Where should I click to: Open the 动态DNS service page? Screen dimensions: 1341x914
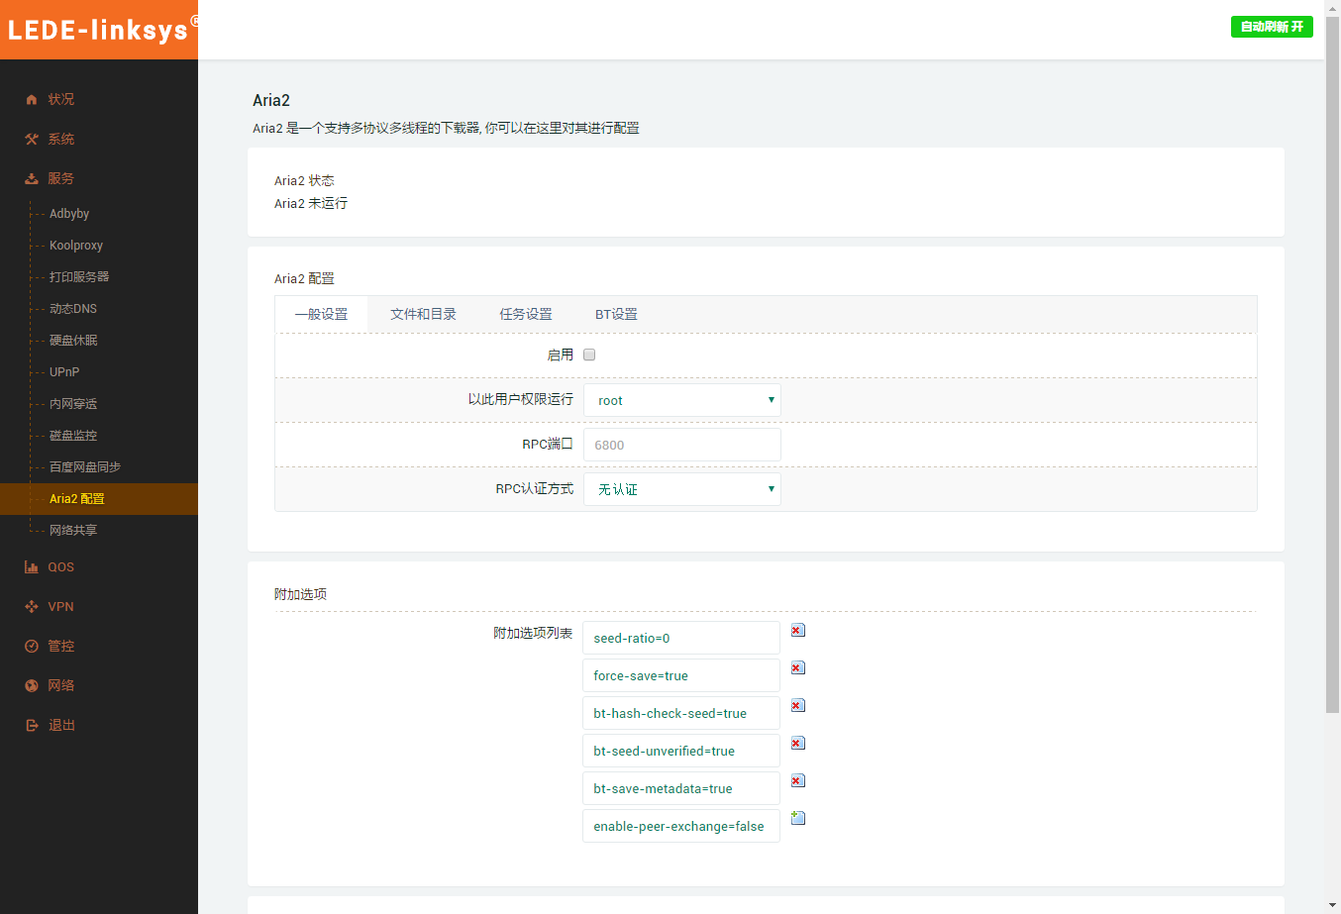(73, 309)
